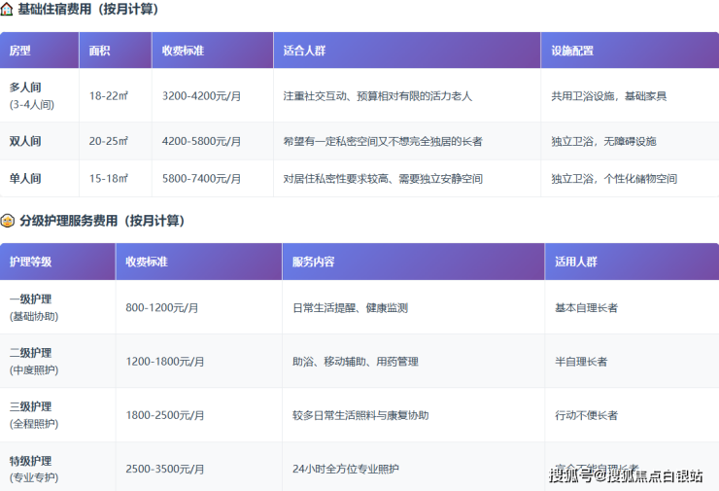Click the house icon beside 基础住宿费用
Screen dimensions: 719x491
click(x=8, y=9)
